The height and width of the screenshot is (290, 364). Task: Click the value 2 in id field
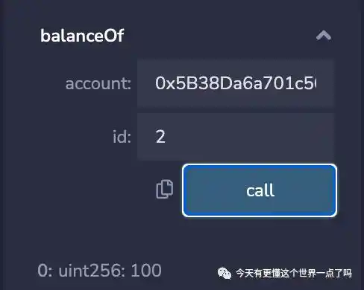160,137
